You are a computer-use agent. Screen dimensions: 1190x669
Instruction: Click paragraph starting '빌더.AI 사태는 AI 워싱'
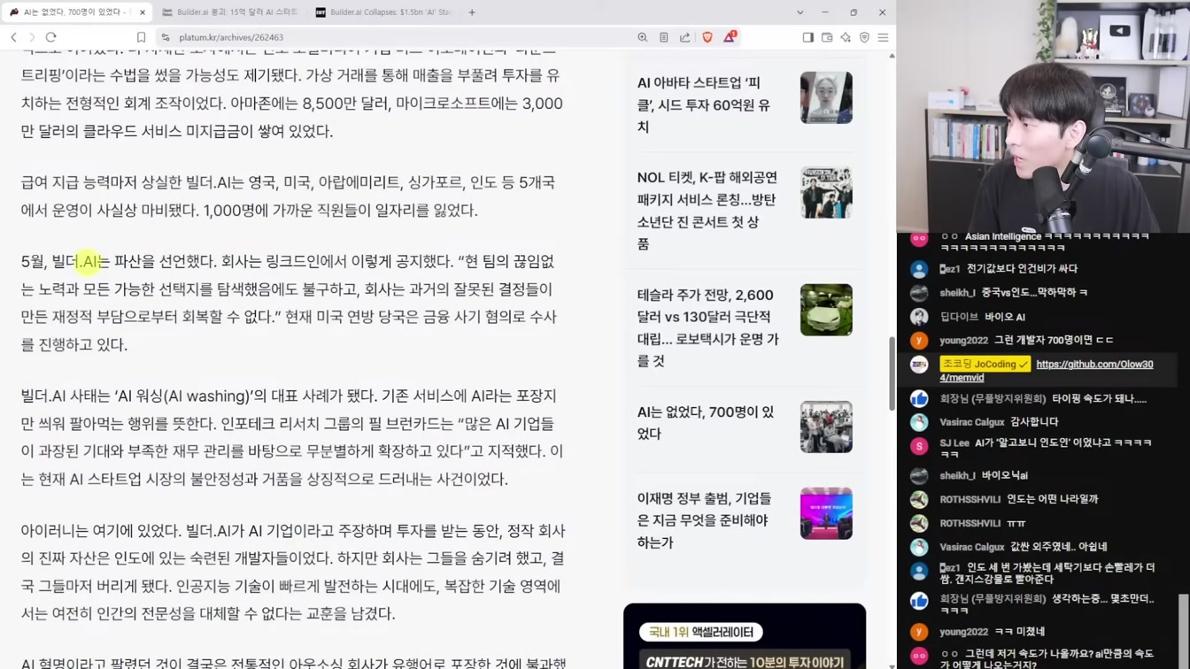[x=291, y=437]
